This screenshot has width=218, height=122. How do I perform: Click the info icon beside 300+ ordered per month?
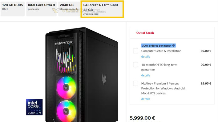click(x=174, y=45)
